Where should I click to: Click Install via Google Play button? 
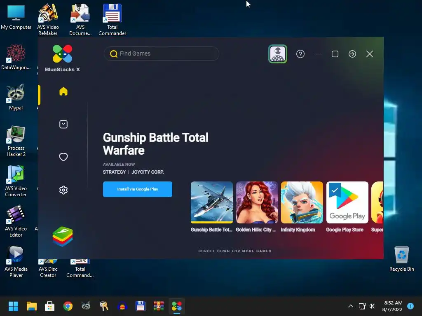pos(138,189)
